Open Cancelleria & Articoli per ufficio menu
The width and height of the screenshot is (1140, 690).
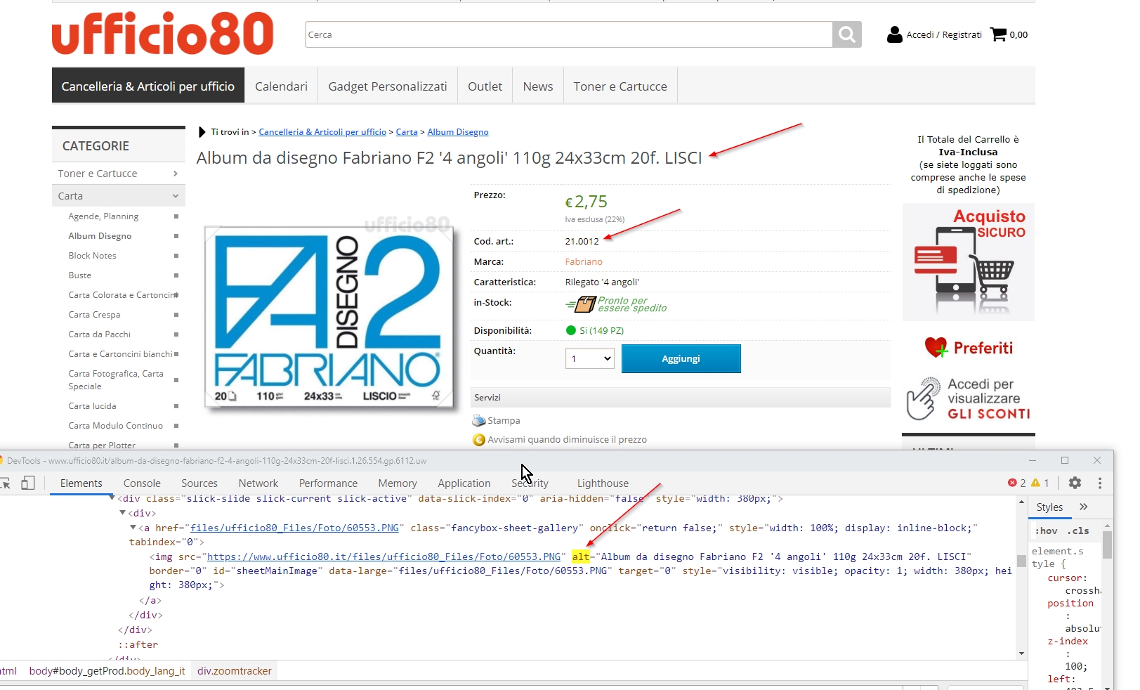148,86
